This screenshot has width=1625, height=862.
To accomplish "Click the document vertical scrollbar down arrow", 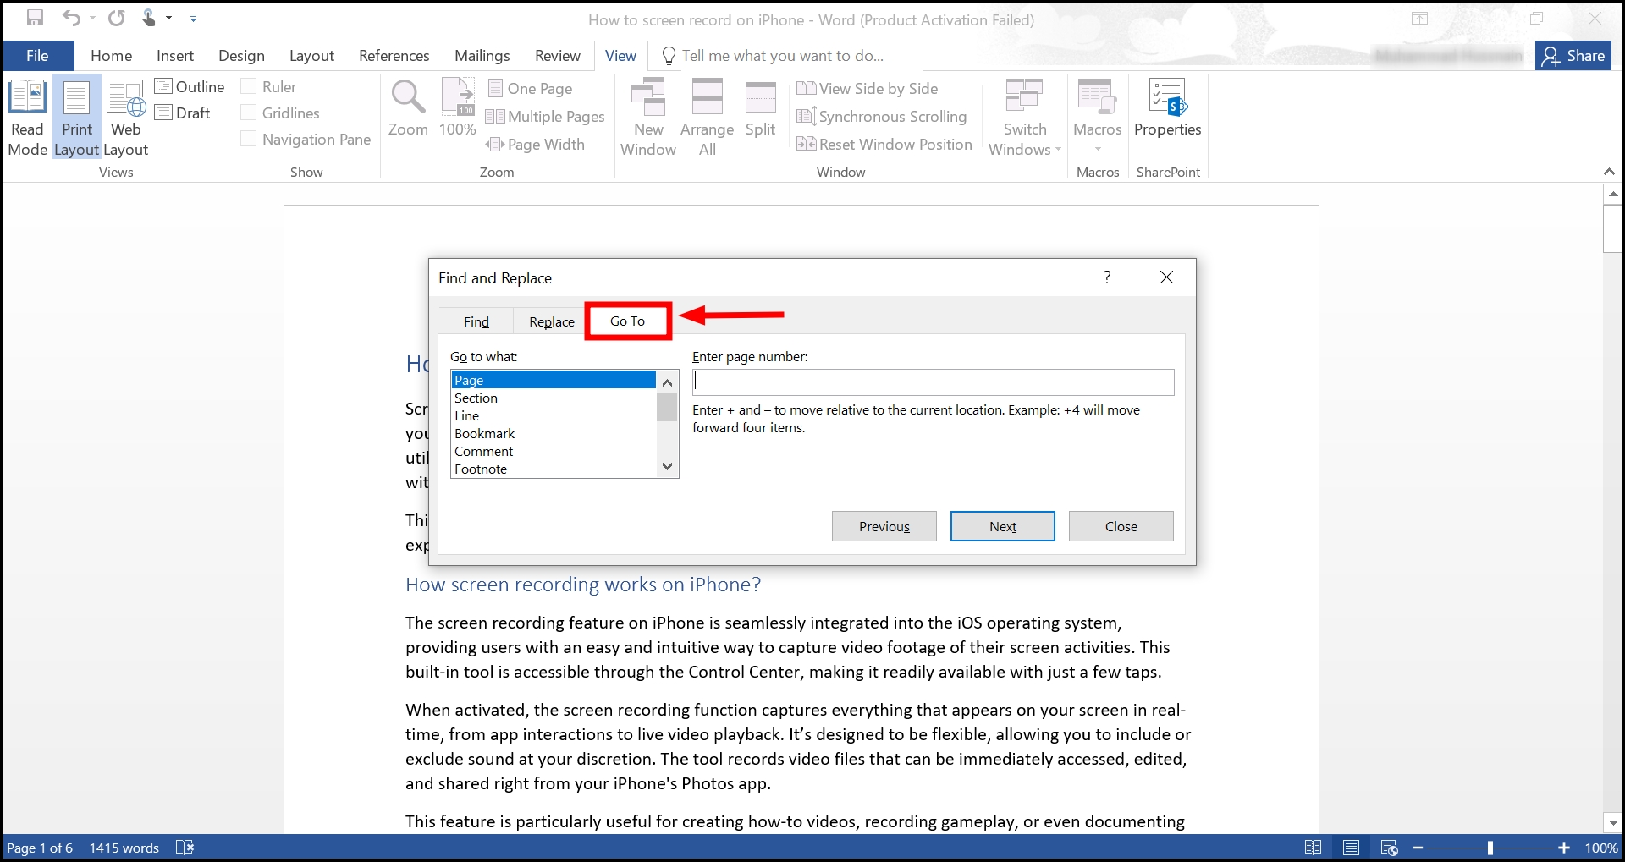I will point(1613,822).
